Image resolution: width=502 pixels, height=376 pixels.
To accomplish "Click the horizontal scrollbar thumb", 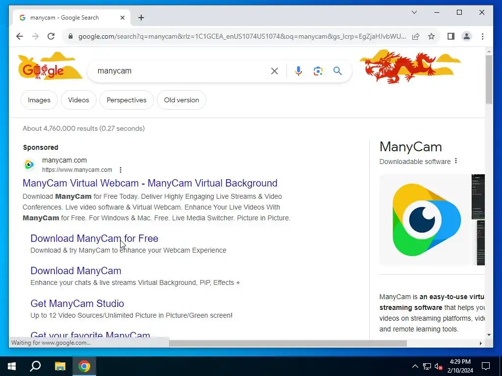I will tap(288, 343).
